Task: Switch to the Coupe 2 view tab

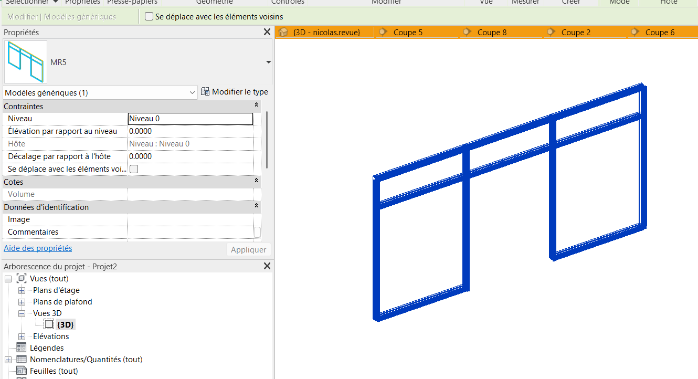Action: tap(576, 33)
